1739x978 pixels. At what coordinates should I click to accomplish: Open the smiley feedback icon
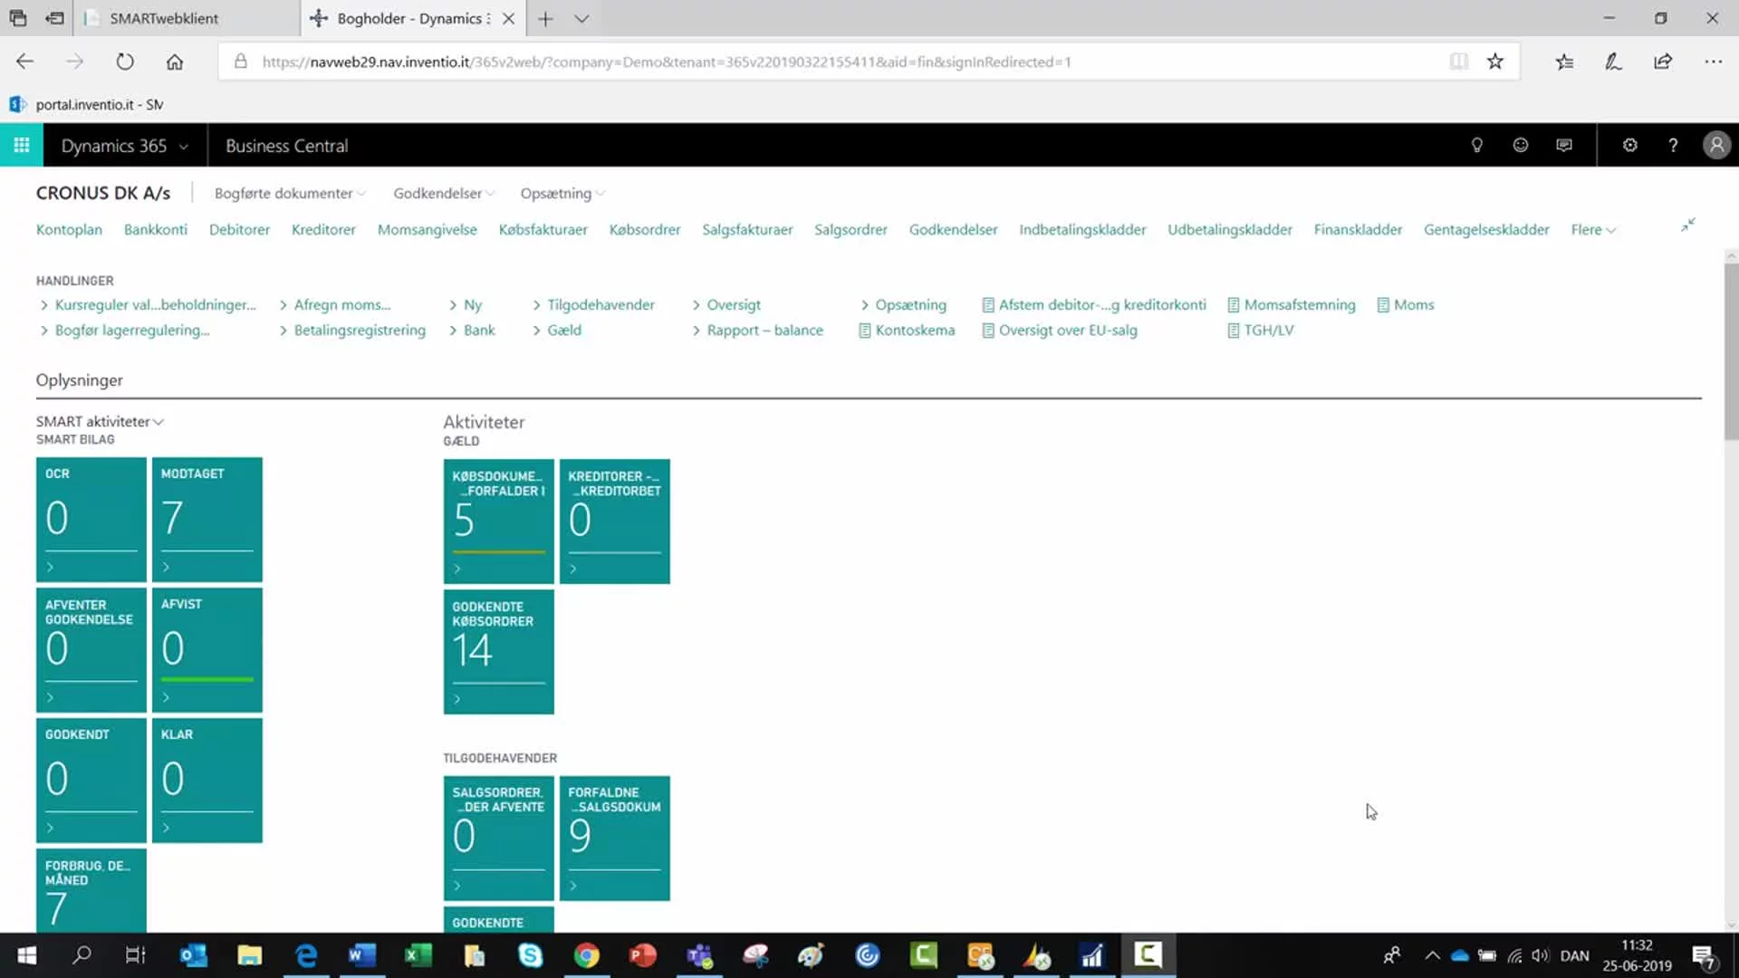pos(1520,145)
